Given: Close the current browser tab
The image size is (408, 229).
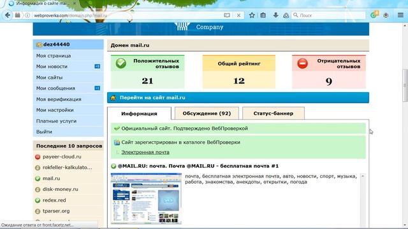Looking at the screenshot, I should [x=74, y=4].
